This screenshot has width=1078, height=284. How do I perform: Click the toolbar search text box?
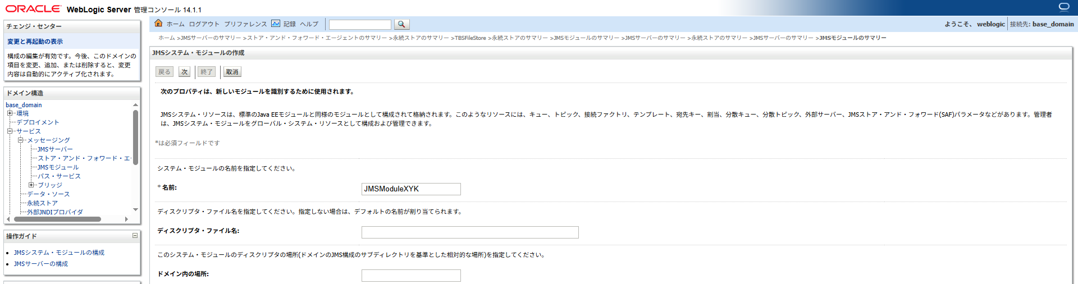click(x=360, y=25)
